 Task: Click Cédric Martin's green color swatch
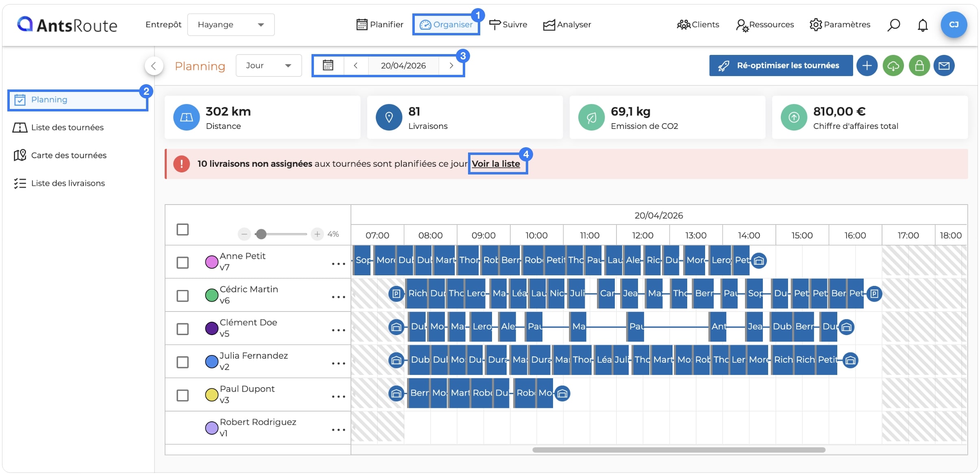pyautogui.click(x=211, y=295)
